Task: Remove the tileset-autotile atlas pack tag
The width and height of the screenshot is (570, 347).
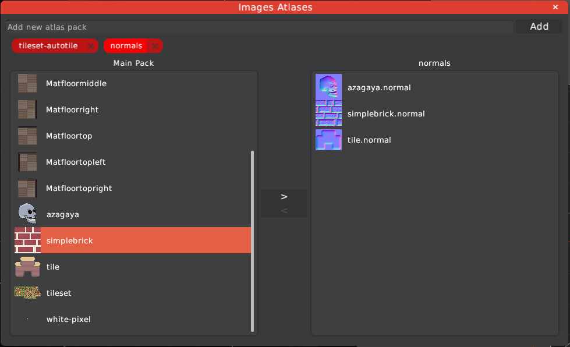Action: tap(90, 46)
